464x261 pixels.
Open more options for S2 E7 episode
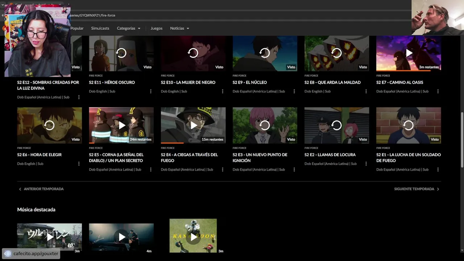pos(438,91)
